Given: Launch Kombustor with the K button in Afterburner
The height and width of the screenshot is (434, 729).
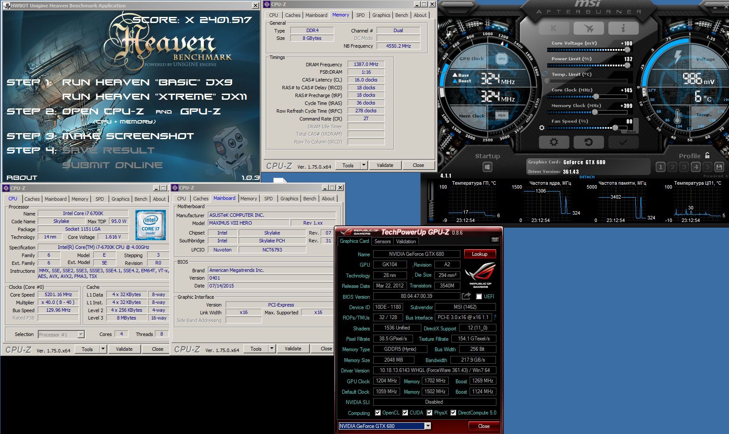Looking at the screenshot, I should (554, 28).
